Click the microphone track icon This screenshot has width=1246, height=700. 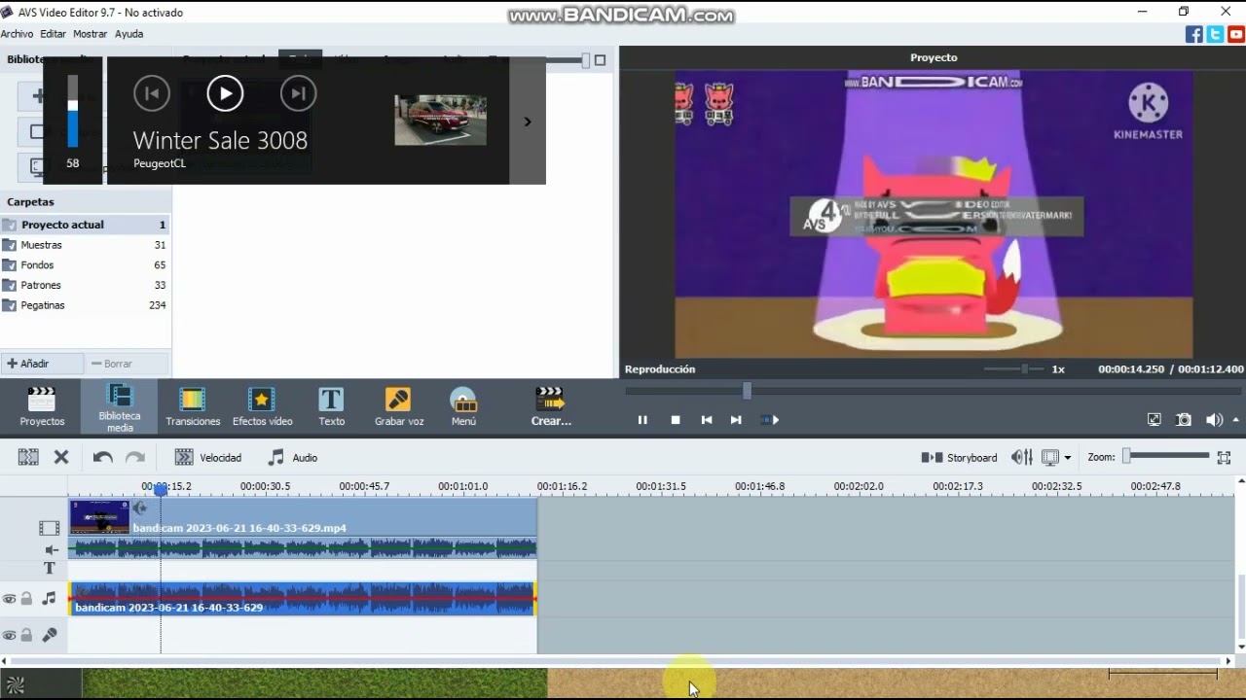(x=49, y=635)
